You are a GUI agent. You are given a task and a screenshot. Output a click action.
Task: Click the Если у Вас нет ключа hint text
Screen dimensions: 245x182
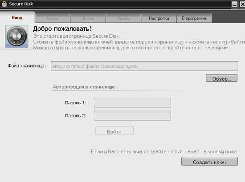(164, 151)
